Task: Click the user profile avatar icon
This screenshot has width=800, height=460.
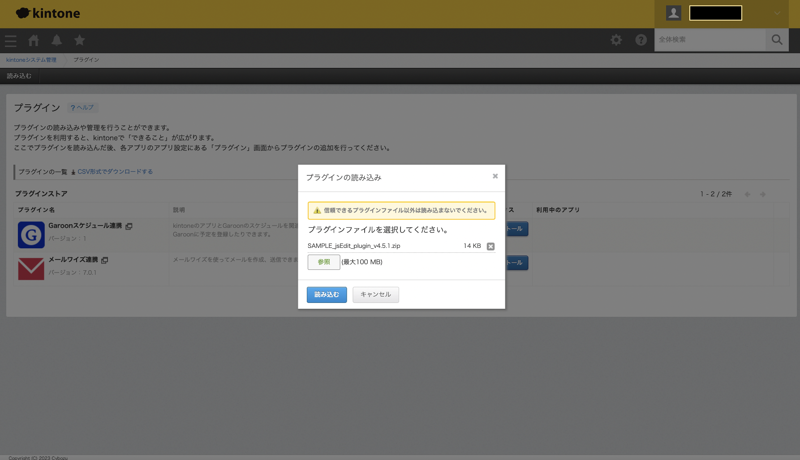Action: click(x=673, y=13)
